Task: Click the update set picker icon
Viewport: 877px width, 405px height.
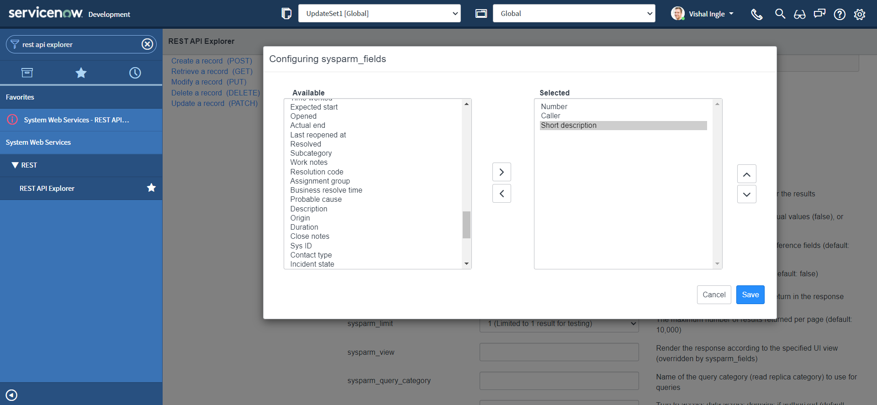Action: pos(286,14)
